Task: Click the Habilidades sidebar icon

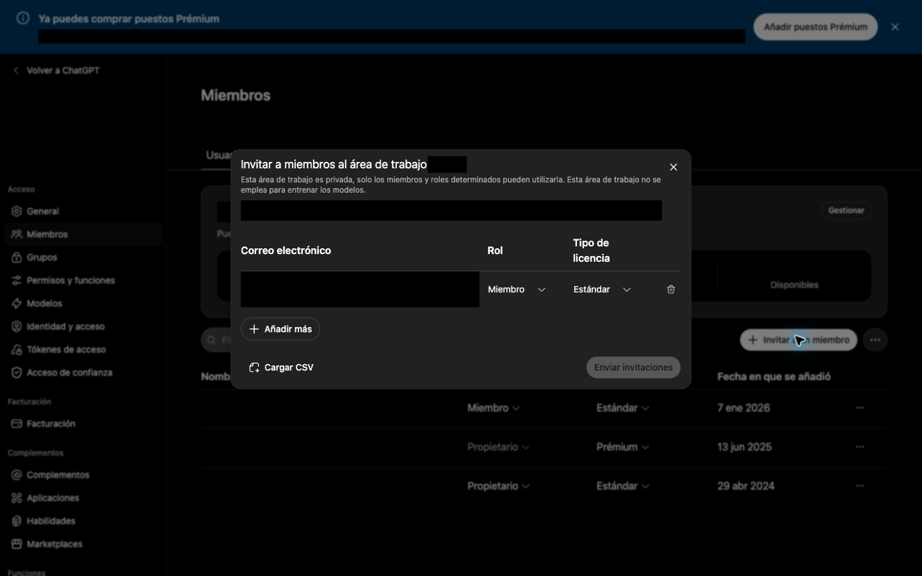Action: tap(16, 521)
